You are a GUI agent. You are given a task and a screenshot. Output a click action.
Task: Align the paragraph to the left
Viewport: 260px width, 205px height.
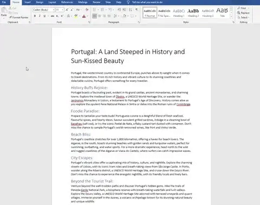[94, 16]
